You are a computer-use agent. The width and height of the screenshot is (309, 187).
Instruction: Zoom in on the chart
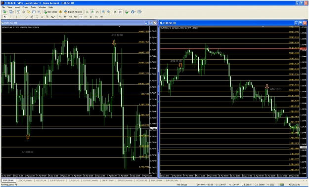point(103,12)
